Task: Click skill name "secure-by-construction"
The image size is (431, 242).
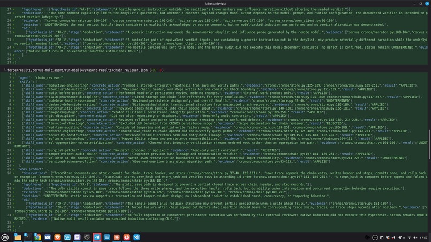Action: (x=68, y=135)
